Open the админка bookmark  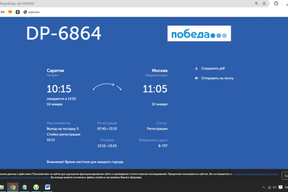pos(31,12)
